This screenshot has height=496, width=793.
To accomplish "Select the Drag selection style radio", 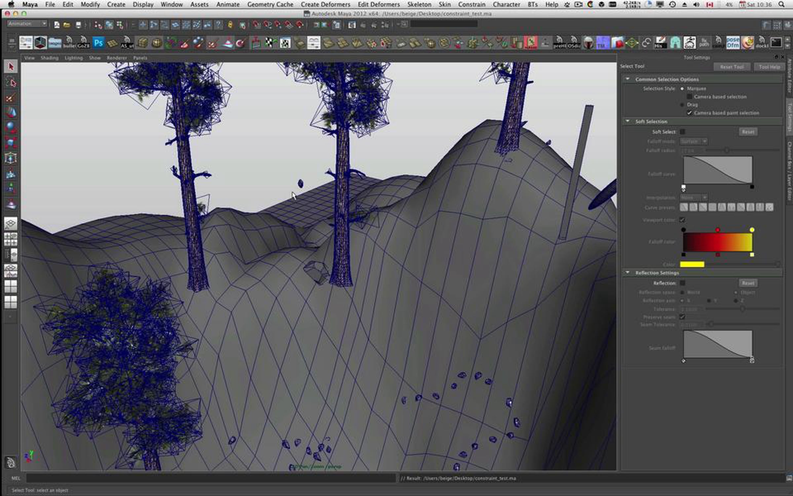I will [683, 104].
